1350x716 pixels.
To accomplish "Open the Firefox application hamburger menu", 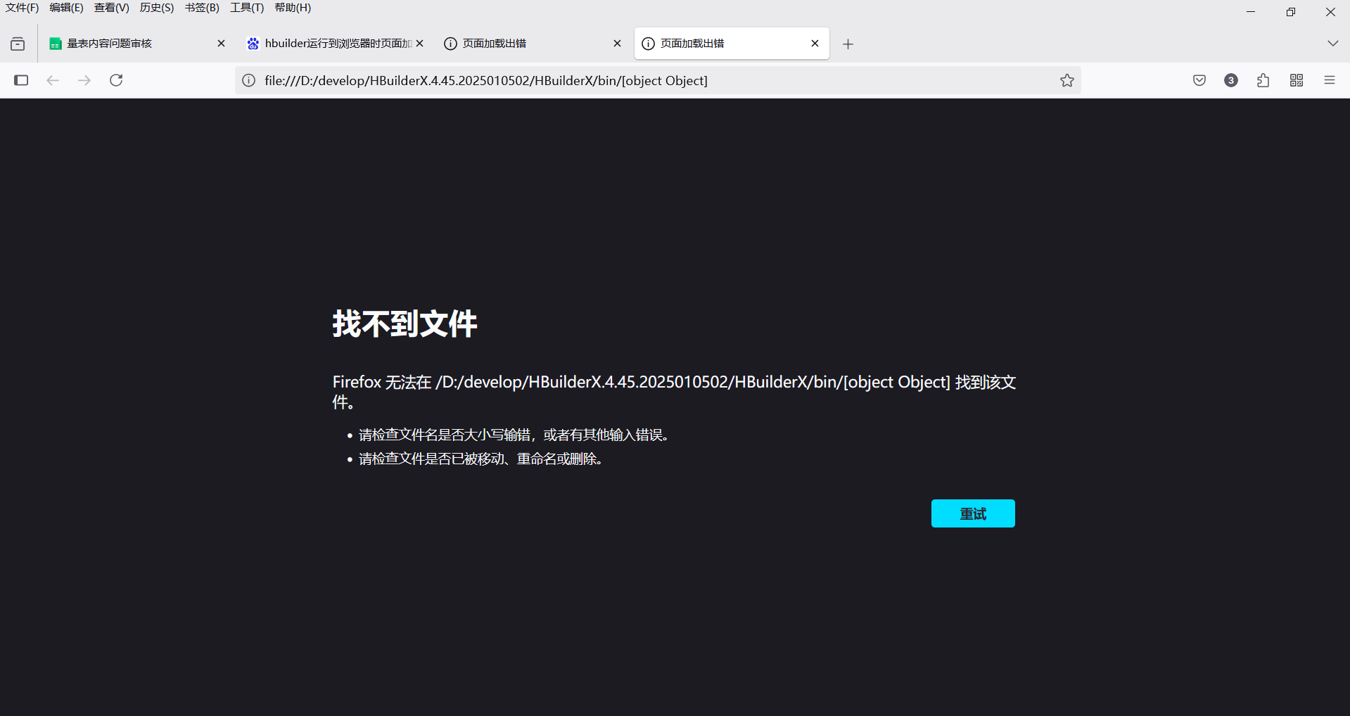I will point(1330,80).
